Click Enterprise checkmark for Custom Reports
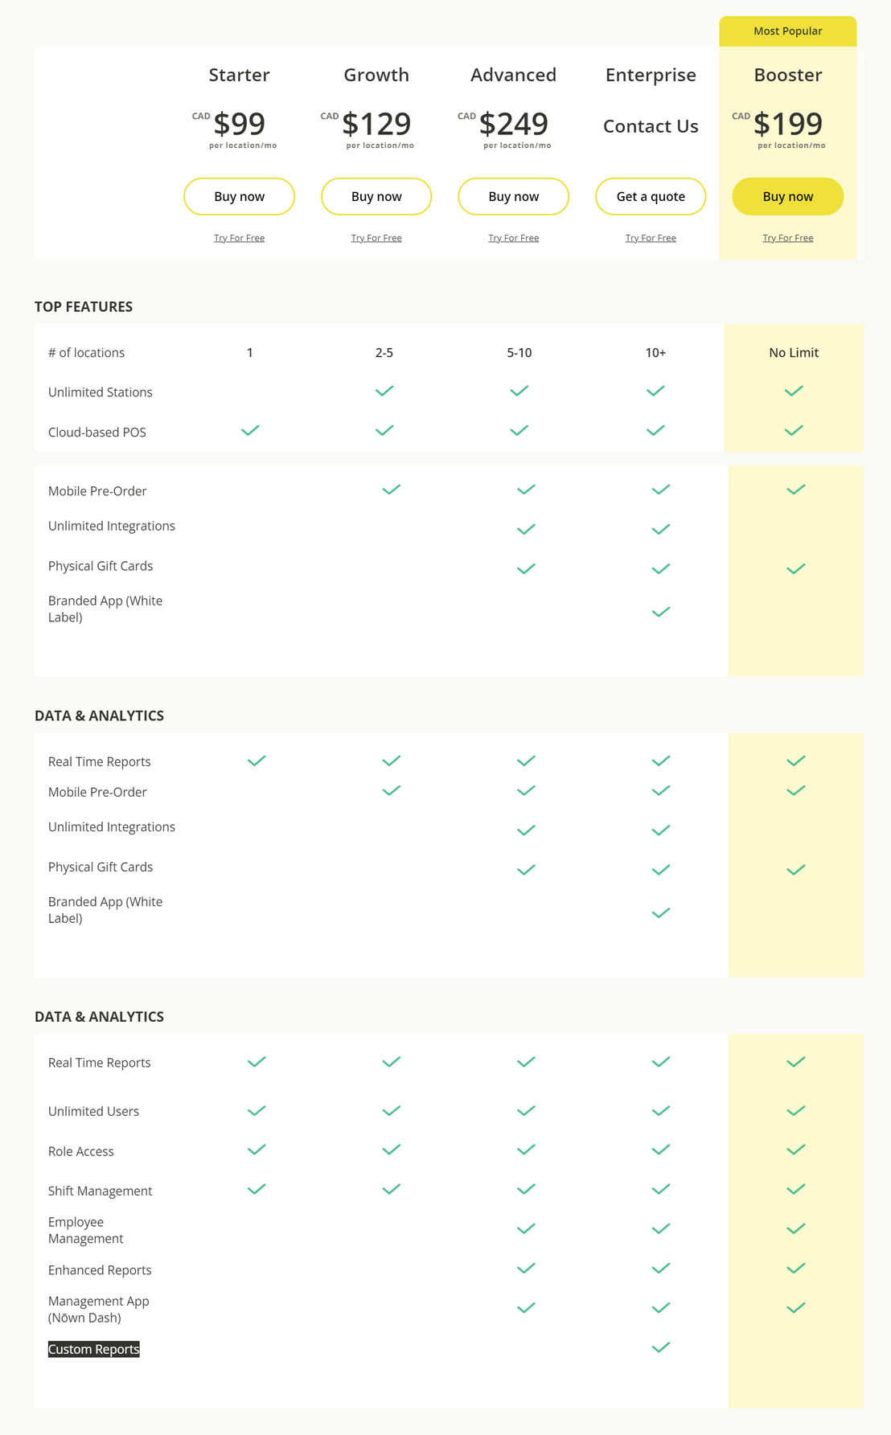The height and width of the screenshot is (1435, 891). pyautogui.click(x=661, y=1347)
